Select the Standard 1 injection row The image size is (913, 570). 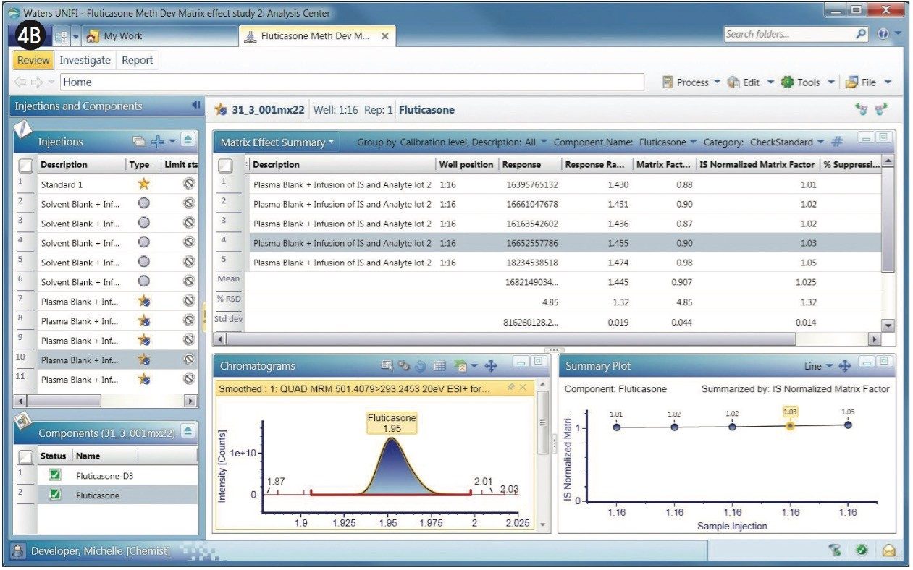(x=106, y=184)
